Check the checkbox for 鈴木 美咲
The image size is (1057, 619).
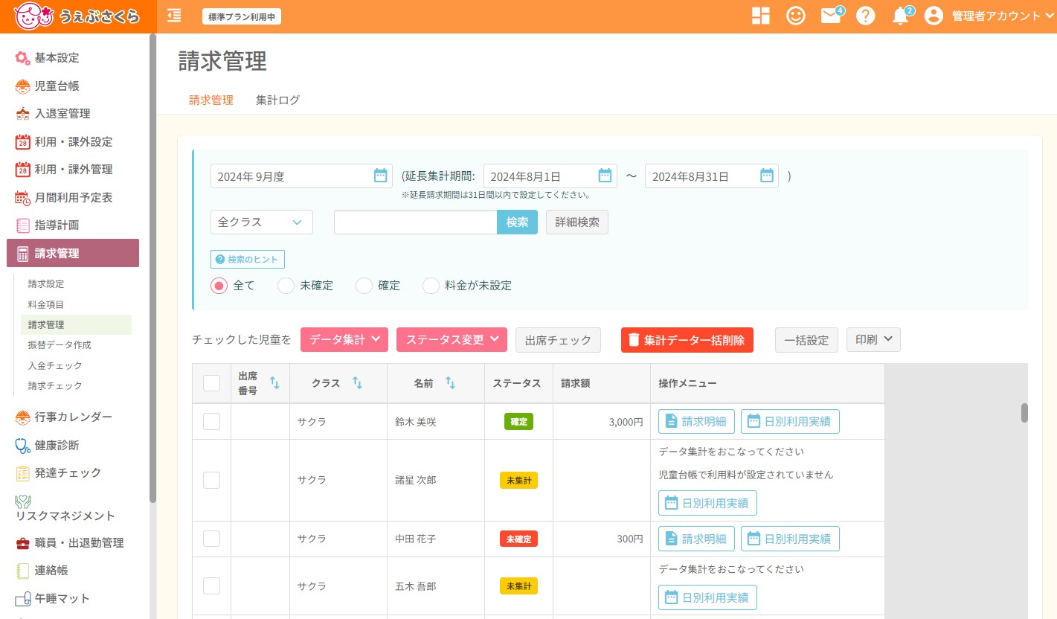coord(211,421)
